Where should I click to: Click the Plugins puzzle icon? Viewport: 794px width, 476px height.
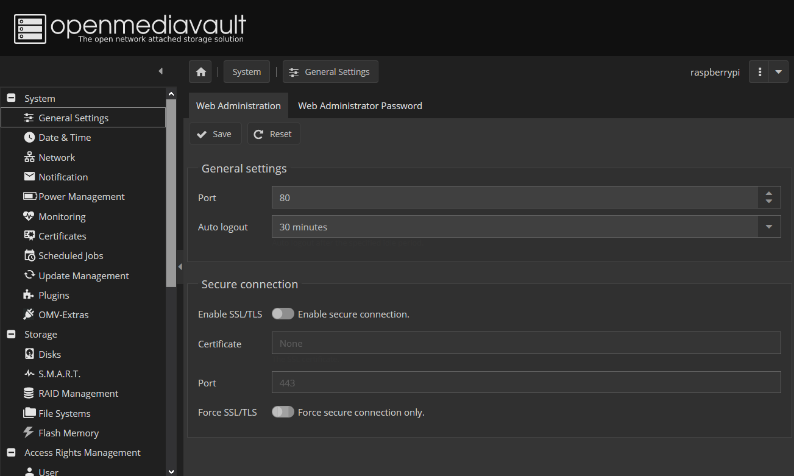[29, 295]
